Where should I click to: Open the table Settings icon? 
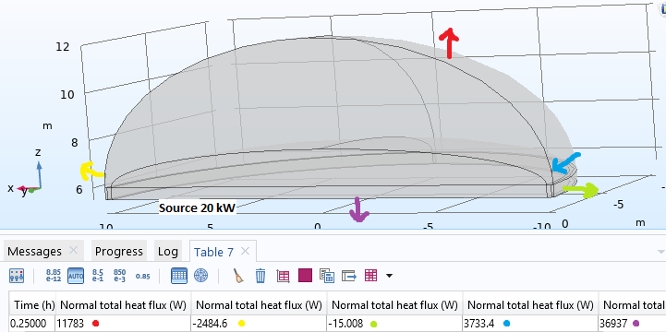[x=17, y=276]
